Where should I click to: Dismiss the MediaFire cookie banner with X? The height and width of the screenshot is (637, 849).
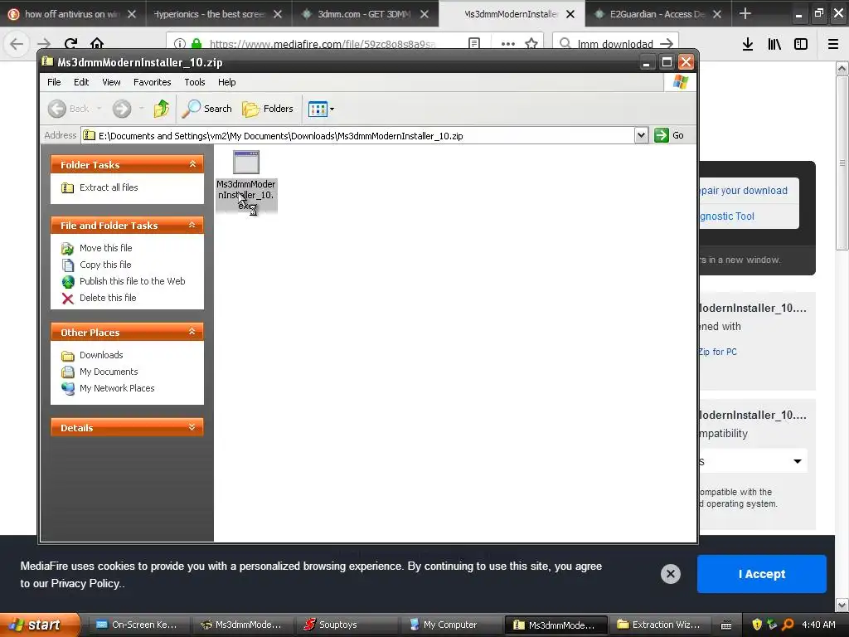tap(670, 574)
